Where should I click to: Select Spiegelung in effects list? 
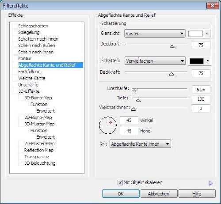point(29,32)
